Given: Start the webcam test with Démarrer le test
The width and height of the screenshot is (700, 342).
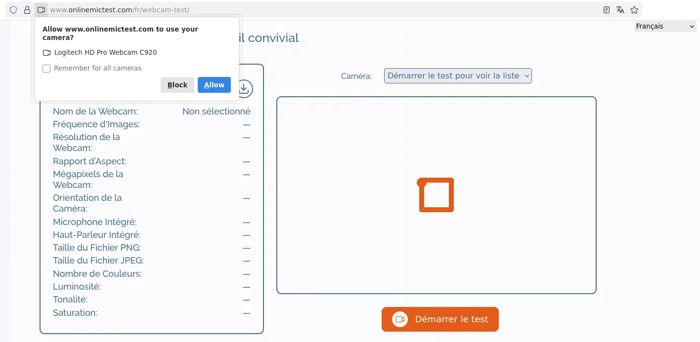Looking at the screenshot, I should [x=440, y=319].
